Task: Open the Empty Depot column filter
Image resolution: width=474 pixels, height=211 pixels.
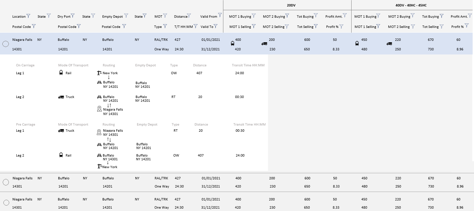Action: click(x=126, y=16)
